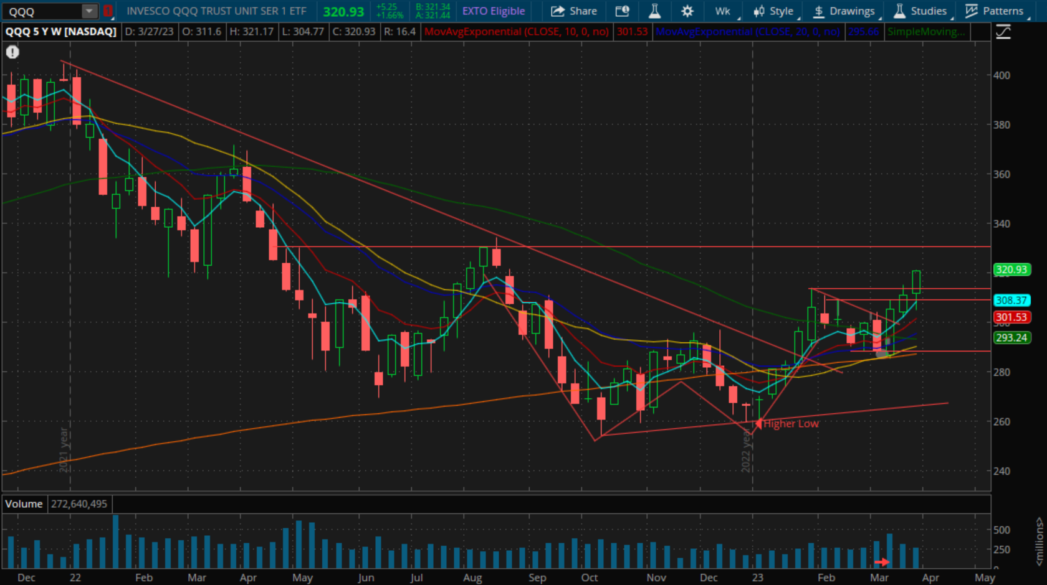Open the price alert calendar icon
This screenshot has height=585, width=1047.
(622, 11)
